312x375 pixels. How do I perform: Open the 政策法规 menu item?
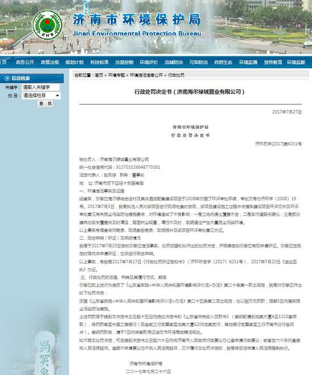50,62
